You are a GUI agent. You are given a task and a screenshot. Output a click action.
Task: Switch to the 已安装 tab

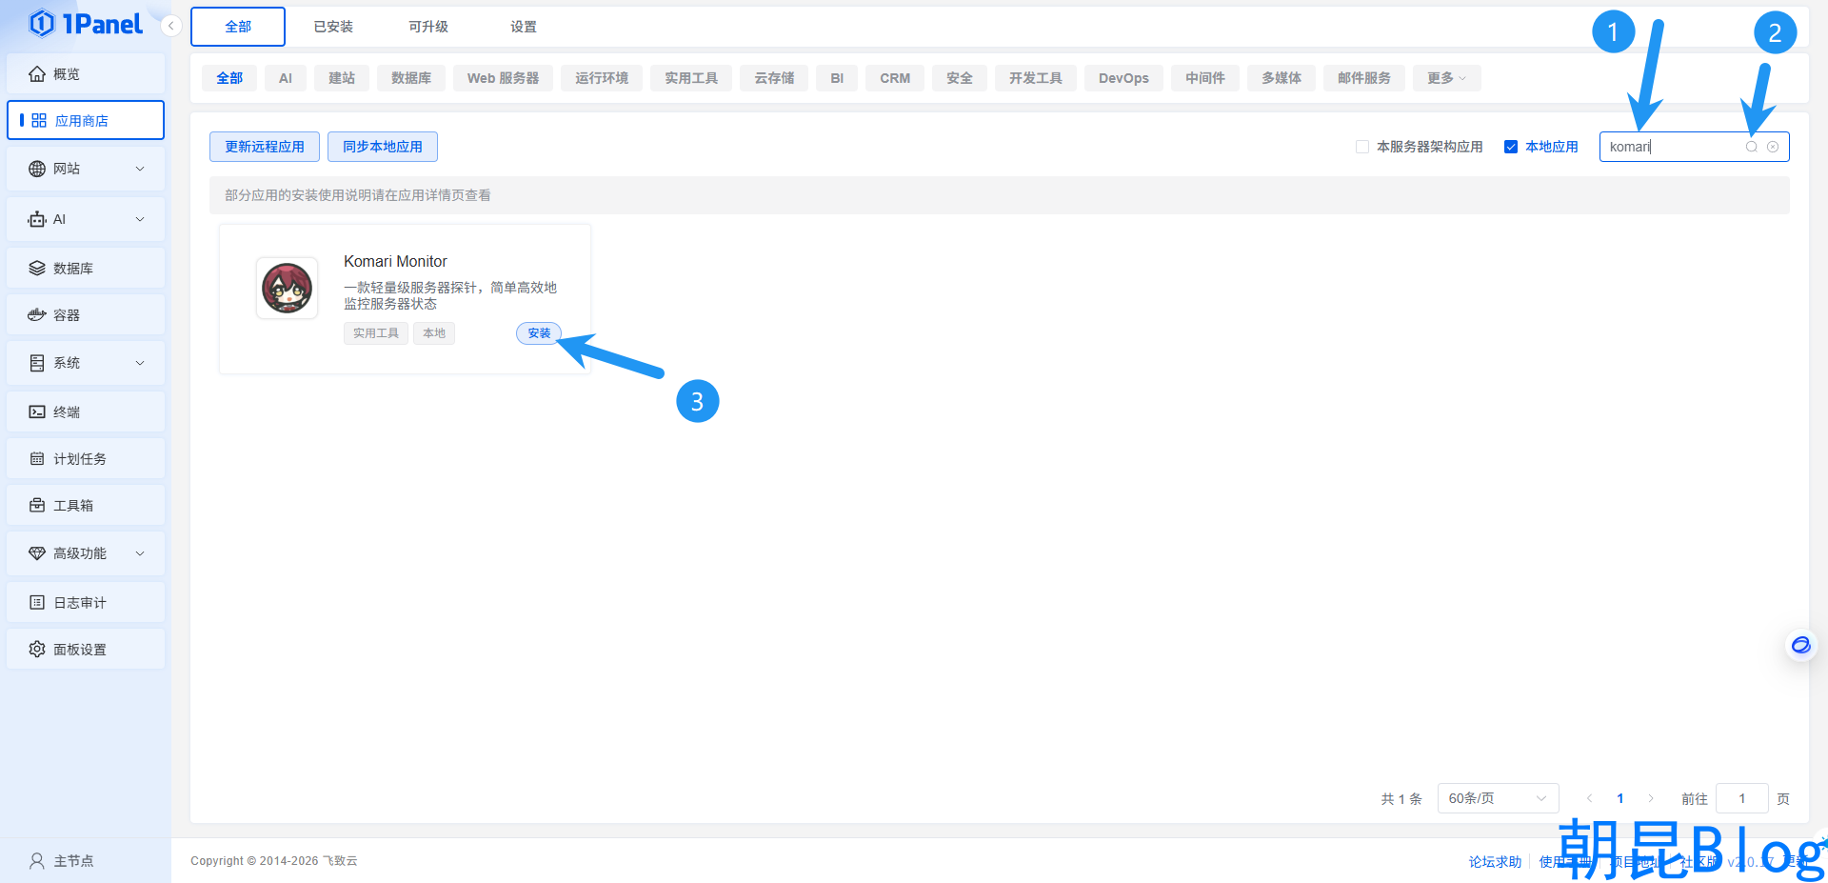pyautogui.click(x=333, y=27)
